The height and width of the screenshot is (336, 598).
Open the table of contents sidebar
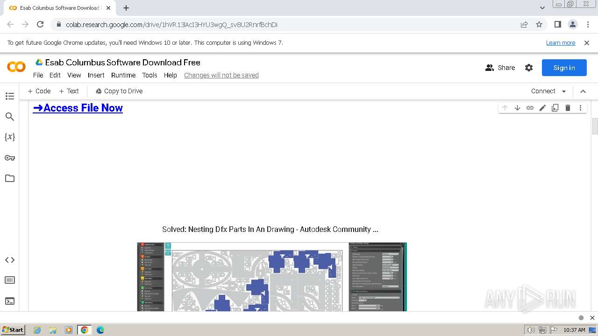coord(10,96)
